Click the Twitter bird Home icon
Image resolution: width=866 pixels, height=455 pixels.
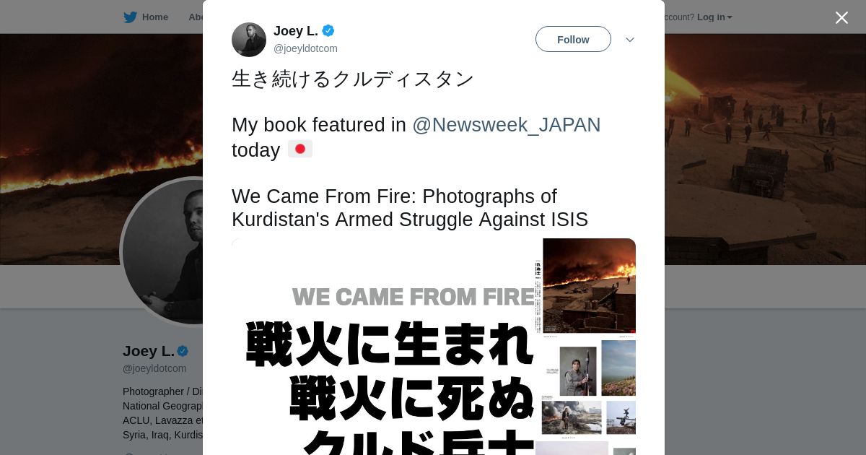pos(130,17)
